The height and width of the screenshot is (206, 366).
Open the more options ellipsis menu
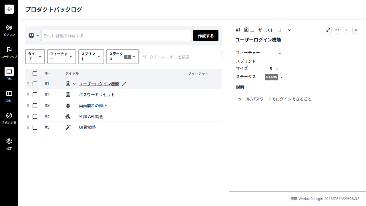coord(347,30)
